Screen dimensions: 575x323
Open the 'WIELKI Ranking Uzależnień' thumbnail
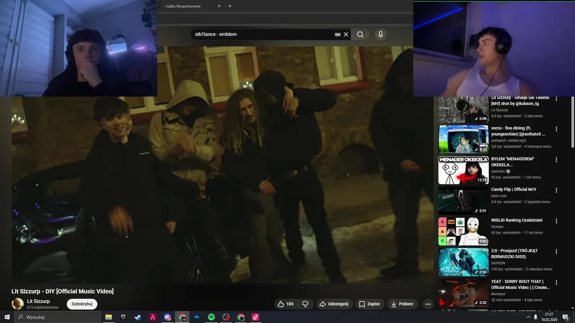[463, 231]
